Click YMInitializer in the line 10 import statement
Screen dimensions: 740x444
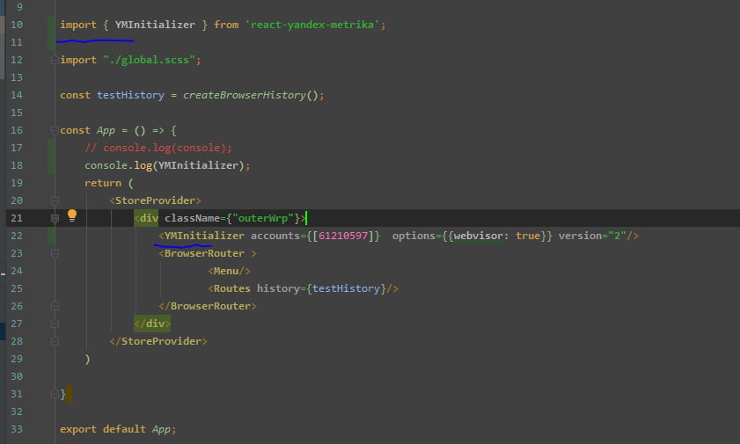tap(155, 25)
